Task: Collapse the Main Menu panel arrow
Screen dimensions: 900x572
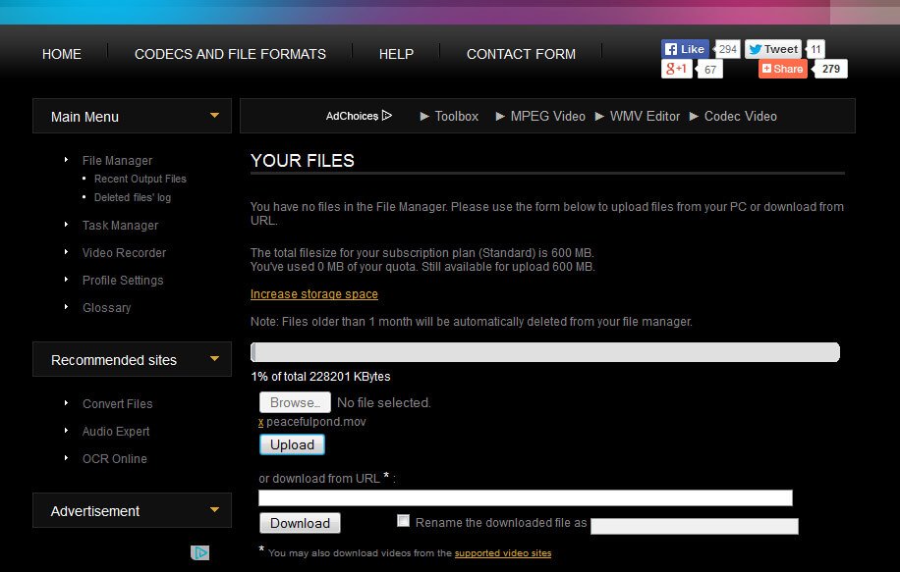Action: (214, 116)
